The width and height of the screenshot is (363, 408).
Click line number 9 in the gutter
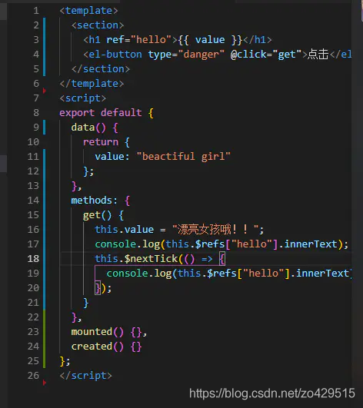tap(36, 128)
